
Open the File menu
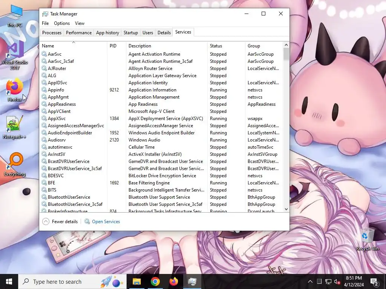tap(45, 23)
